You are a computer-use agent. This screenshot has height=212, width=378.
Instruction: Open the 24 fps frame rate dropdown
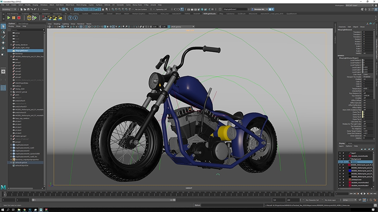349,200
